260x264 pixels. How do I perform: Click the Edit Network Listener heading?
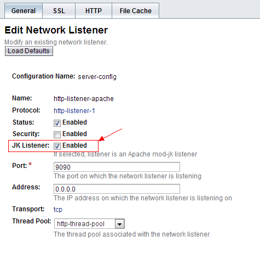point(56,30)
